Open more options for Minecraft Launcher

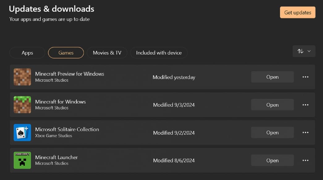pos(305,160)
